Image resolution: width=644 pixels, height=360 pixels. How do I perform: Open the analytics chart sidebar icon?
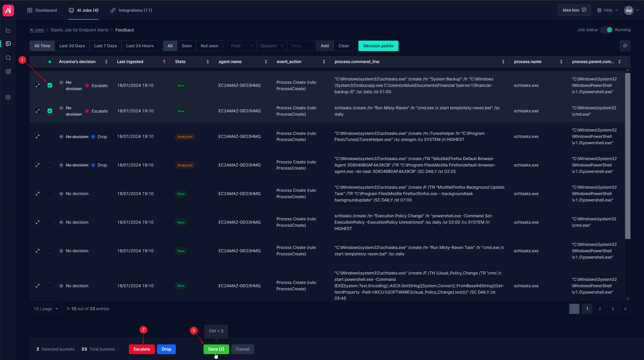[x=8, y=30]
